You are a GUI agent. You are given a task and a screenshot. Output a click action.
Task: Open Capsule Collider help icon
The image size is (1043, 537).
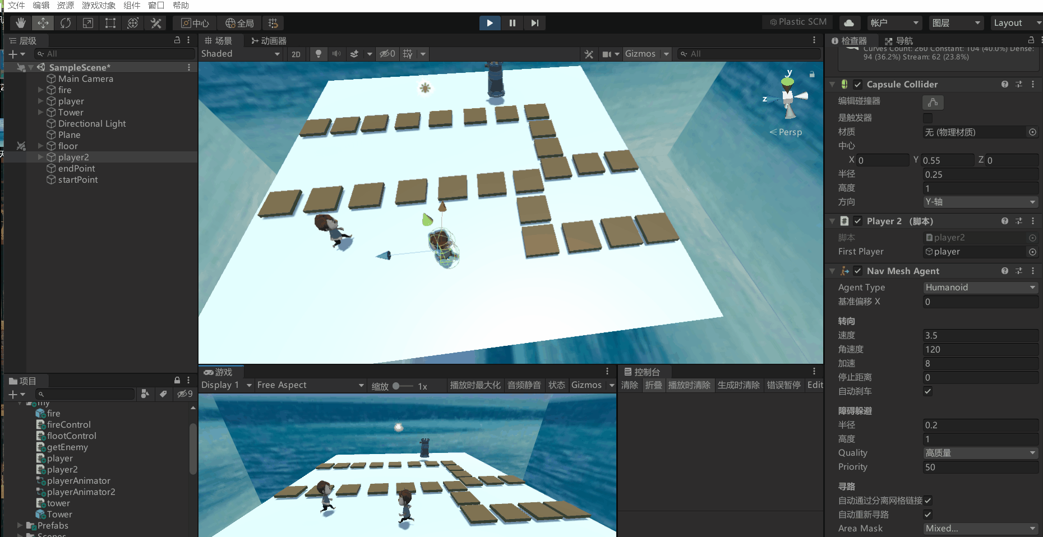[1005, 84]
